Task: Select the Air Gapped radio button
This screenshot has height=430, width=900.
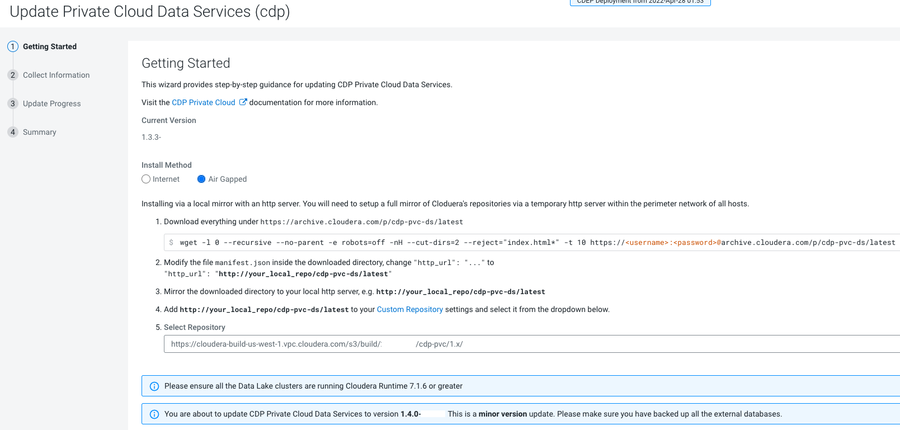Action: pos(201,179)
